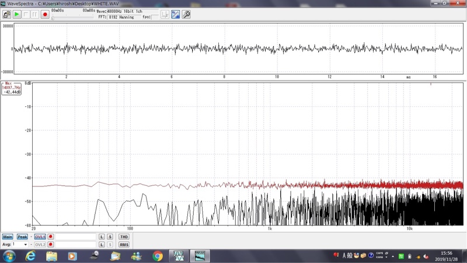The width and height of the screenshot is (467, 263).
Task: Click the muted speaker volume tray icon
Action: click(426, 257)
